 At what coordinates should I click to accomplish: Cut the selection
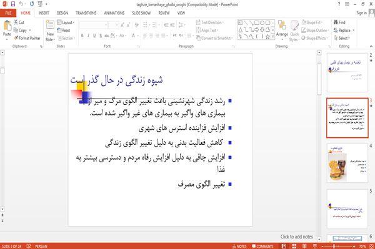point(19,22)
